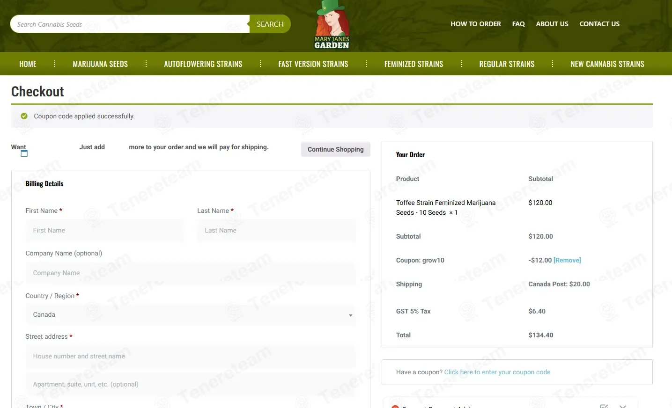Click the Shipping row label
This screenshot has height=408, width=672.
[x=409, y=284]
